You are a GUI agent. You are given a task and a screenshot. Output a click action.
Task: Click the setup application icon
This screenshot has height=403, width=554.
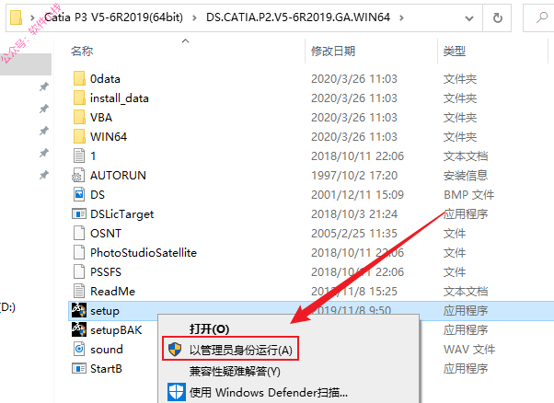tap(79, 310)
